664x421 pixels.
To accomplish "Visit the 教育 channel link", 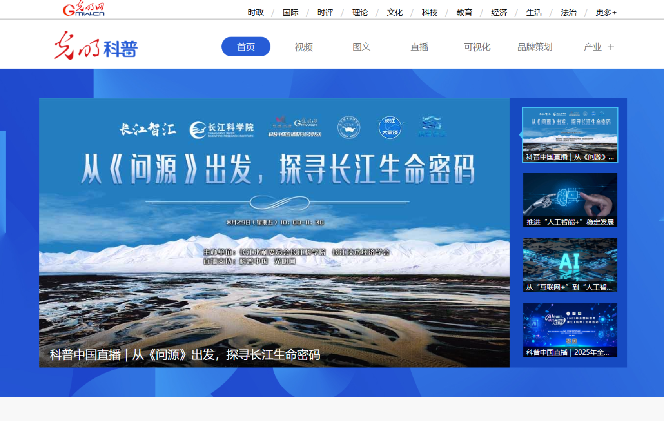I will click(x=464, y=13).
